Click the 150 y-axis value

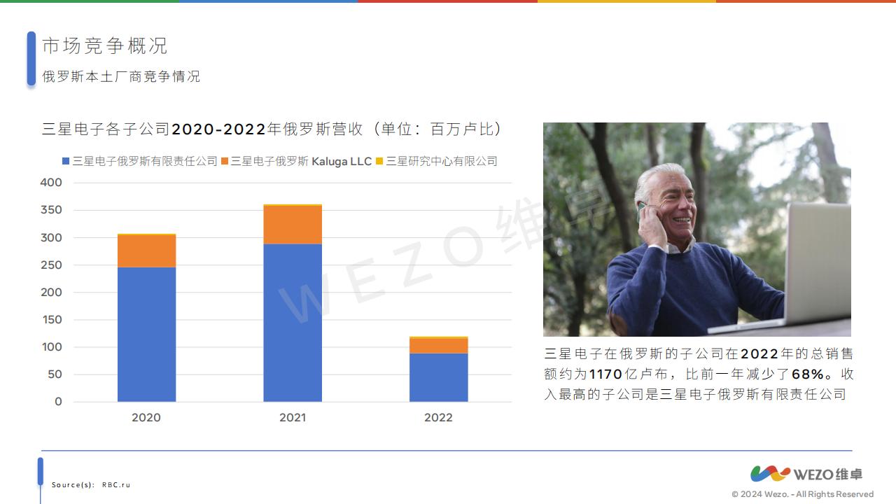click(51, 320)
